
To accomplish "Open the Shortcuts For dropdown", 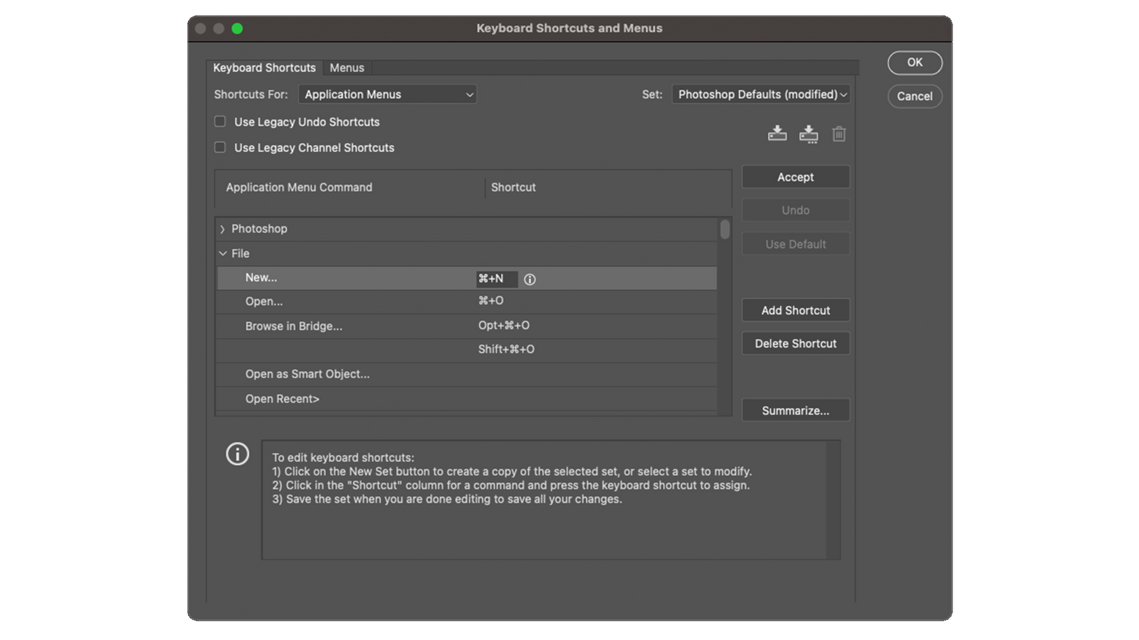I will pos(387,94).
